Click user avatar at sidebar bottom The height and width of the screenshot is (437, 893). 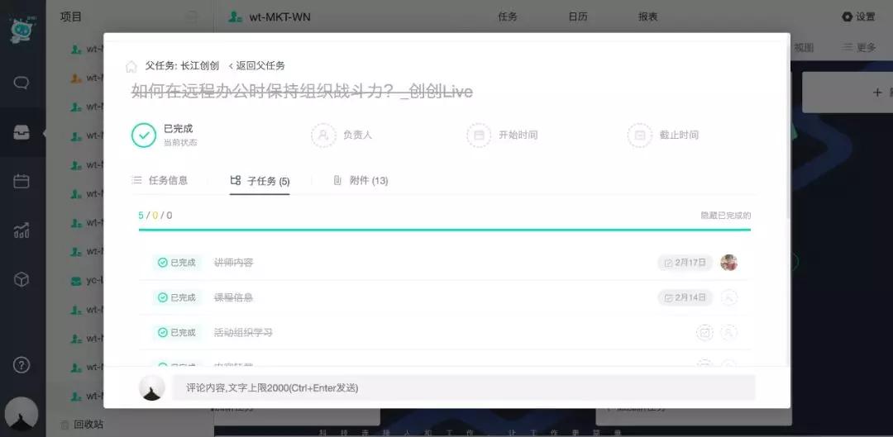[x=21, y=415]
